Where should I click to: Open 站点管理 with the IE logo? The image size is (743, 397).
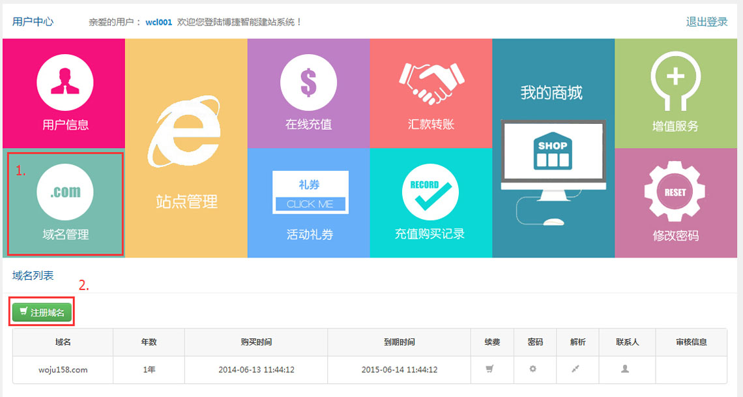[x=186, y=148]
